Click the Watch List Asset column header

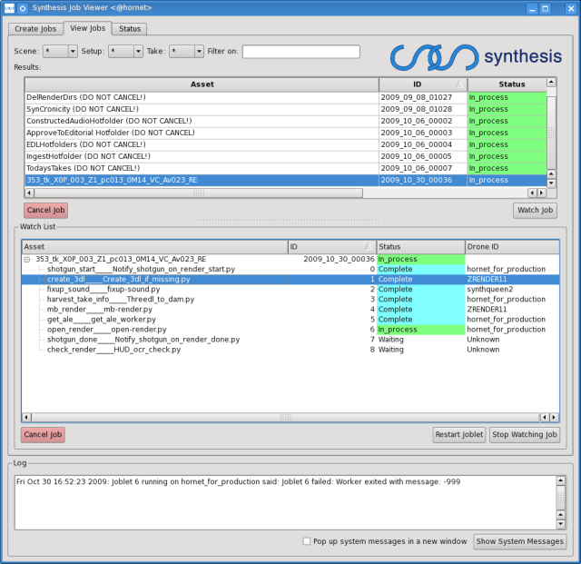155,247
